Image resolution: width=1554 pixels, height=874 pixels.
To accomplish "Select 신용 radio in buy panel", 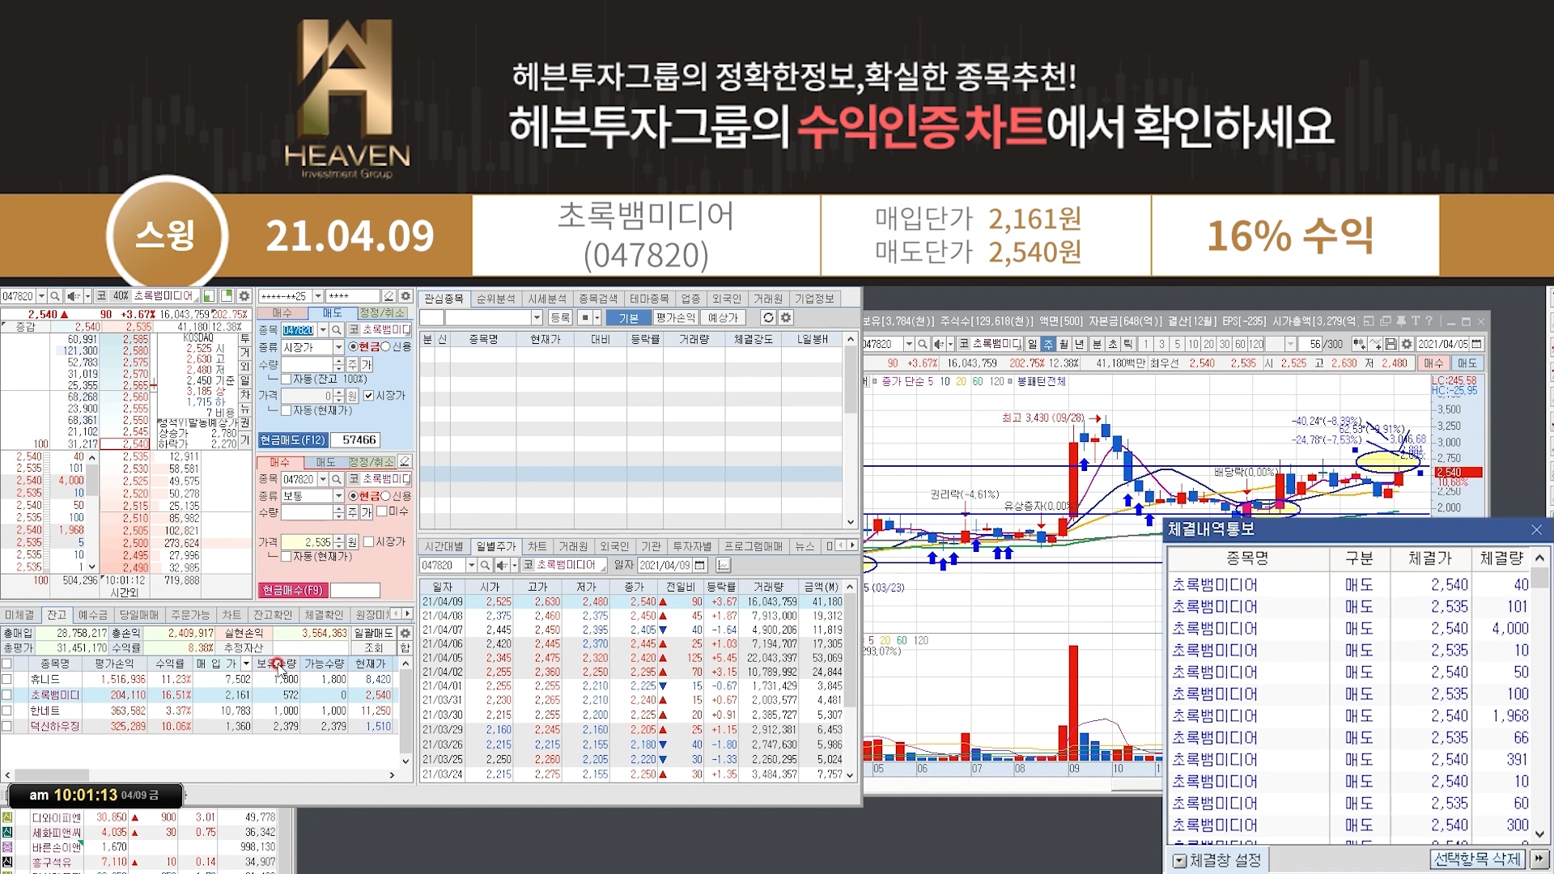I will (x=386, y=496).
